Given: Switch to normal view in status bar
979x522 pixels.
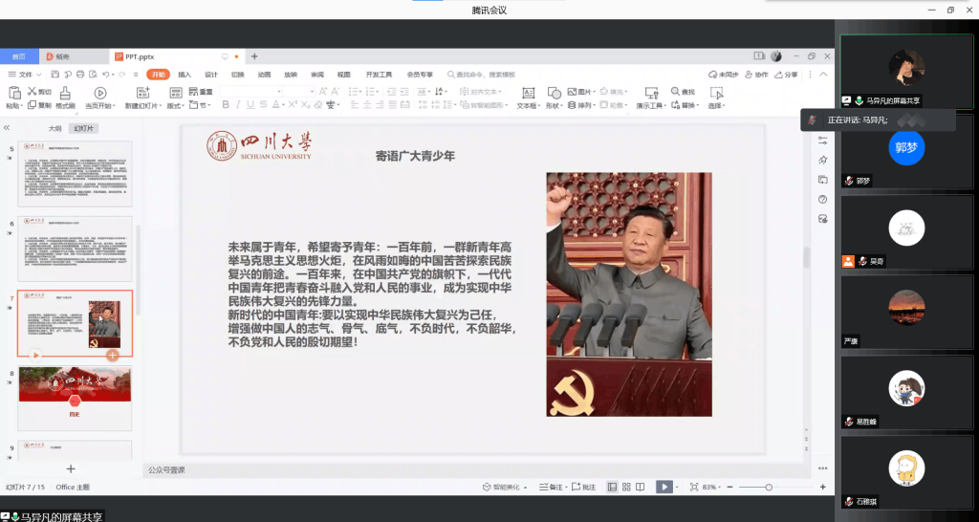Looking at the screenshot, I should click(612, 487).
